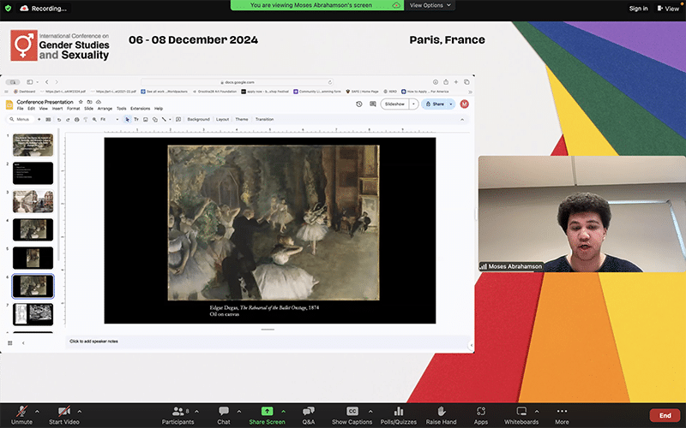This screenshot has width=686, height=428.
Task: Click the Insert image icon
Action: click(x=145, y=119)
